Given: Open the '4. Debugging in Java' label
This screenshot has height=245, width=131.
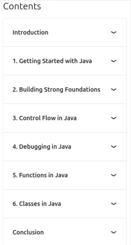Looking at the screenshot, I should (x=42, y=147).
